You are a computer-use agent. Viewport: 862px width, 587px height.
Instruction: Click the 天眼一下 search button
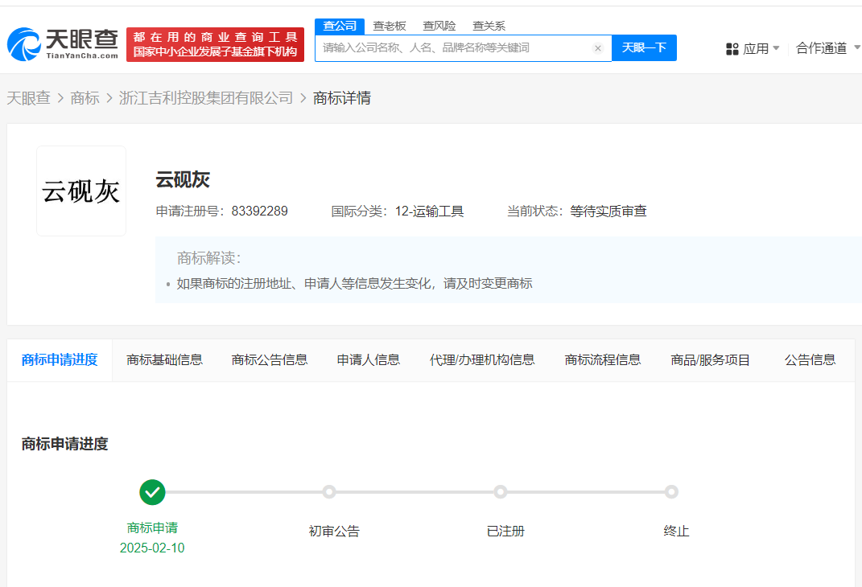(x=645, y=47)
